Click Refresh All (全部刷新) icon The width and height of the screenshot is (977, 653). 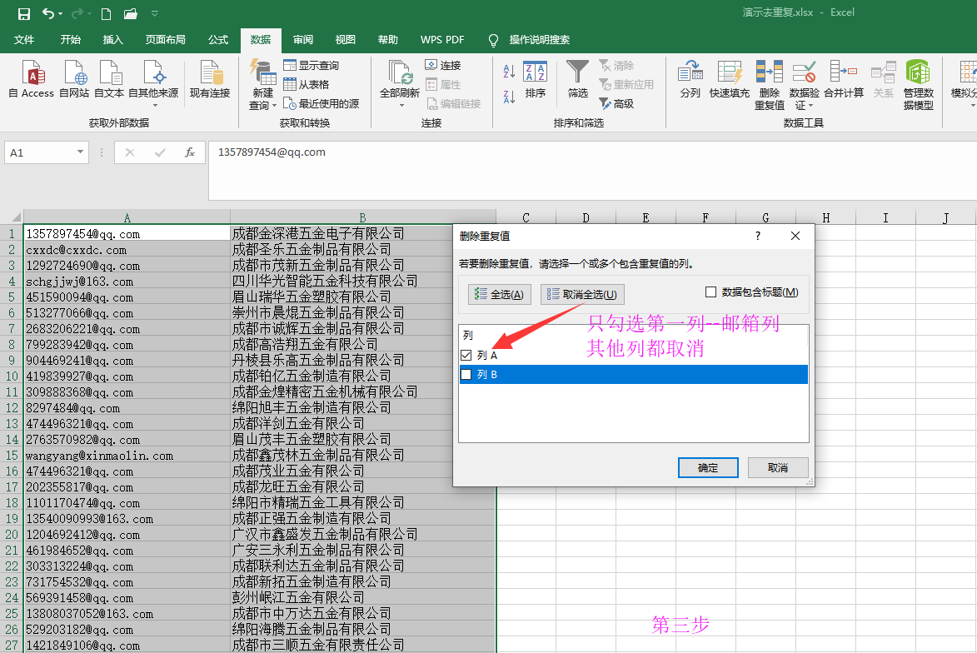click(x=400, y=72)
